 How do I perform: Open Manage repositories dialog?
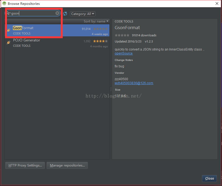click(x=67, y=165)
